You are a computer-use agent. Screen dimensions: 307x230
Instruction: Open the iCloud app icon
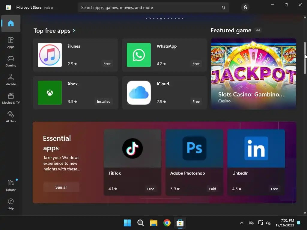click(139, 93)
